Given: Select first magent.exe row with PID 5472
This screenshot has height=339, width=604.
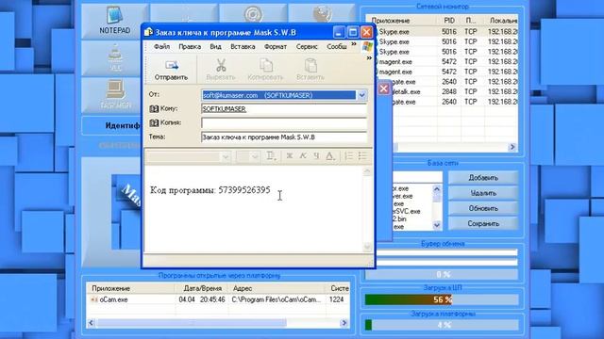Looking at the screenshot, I should [445, 61].
